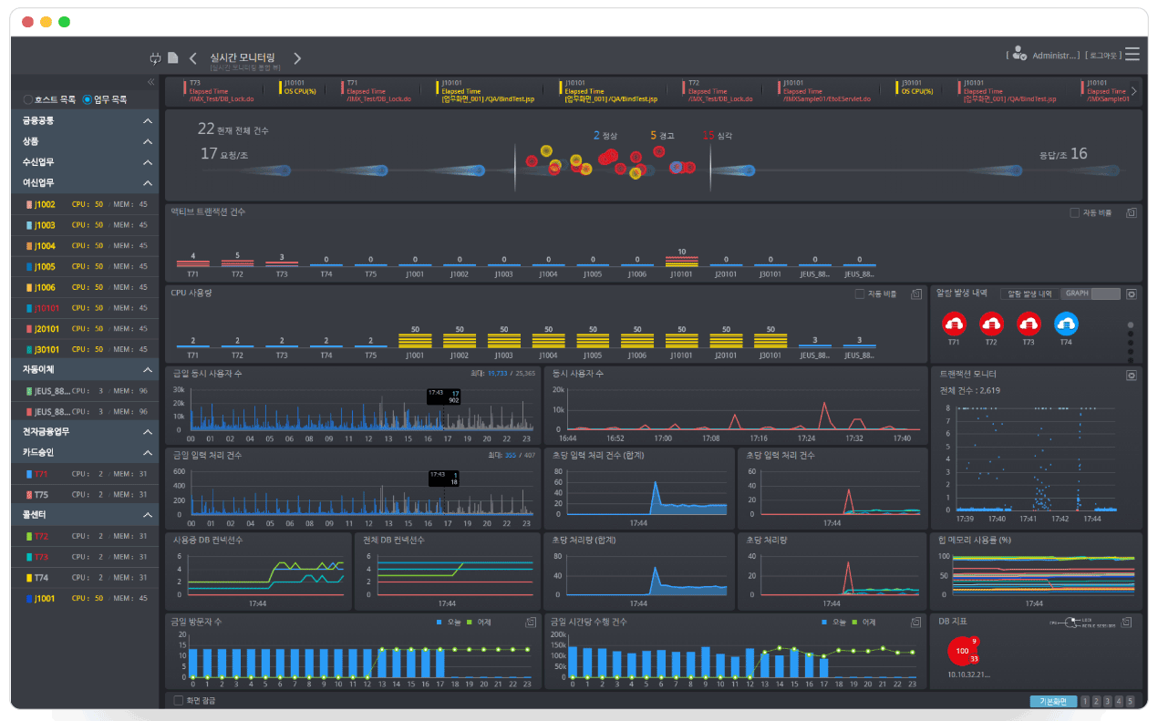Viewport: 1158px width, 721px height.
Task: Pop out the 금일 시간당 수행 건수 chart
Action: (x=916, y=623)
